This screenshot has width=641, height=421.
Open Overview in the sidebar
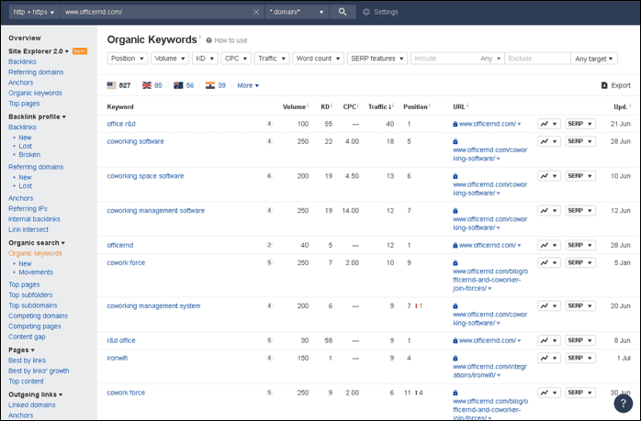coord(25,38)
